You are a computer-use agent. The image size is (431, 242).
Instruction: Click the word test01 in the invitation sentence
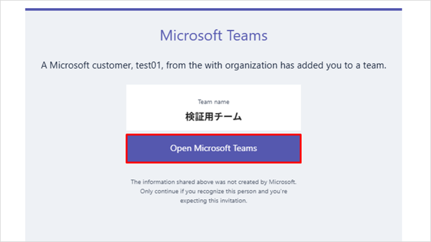148,65
